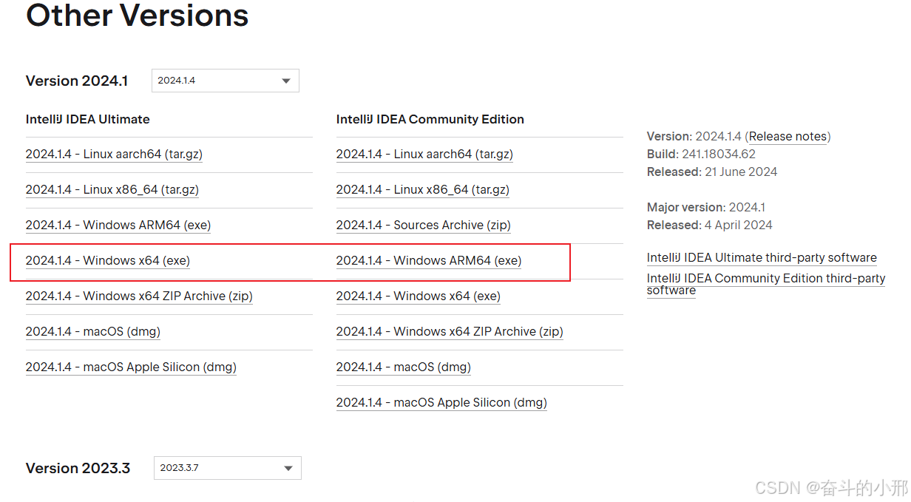The width and height of the screenshot is (911, 502).
Task: Download Ultimate 2024.1.4 macOS Apple Silicon (dmg)
Action: click(131, 367)
